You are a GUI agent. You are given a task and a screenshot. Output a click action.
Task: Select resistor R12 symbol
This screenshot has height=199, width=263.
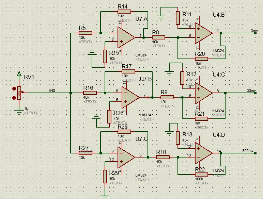pyautogui.click(x=182, y=78)
